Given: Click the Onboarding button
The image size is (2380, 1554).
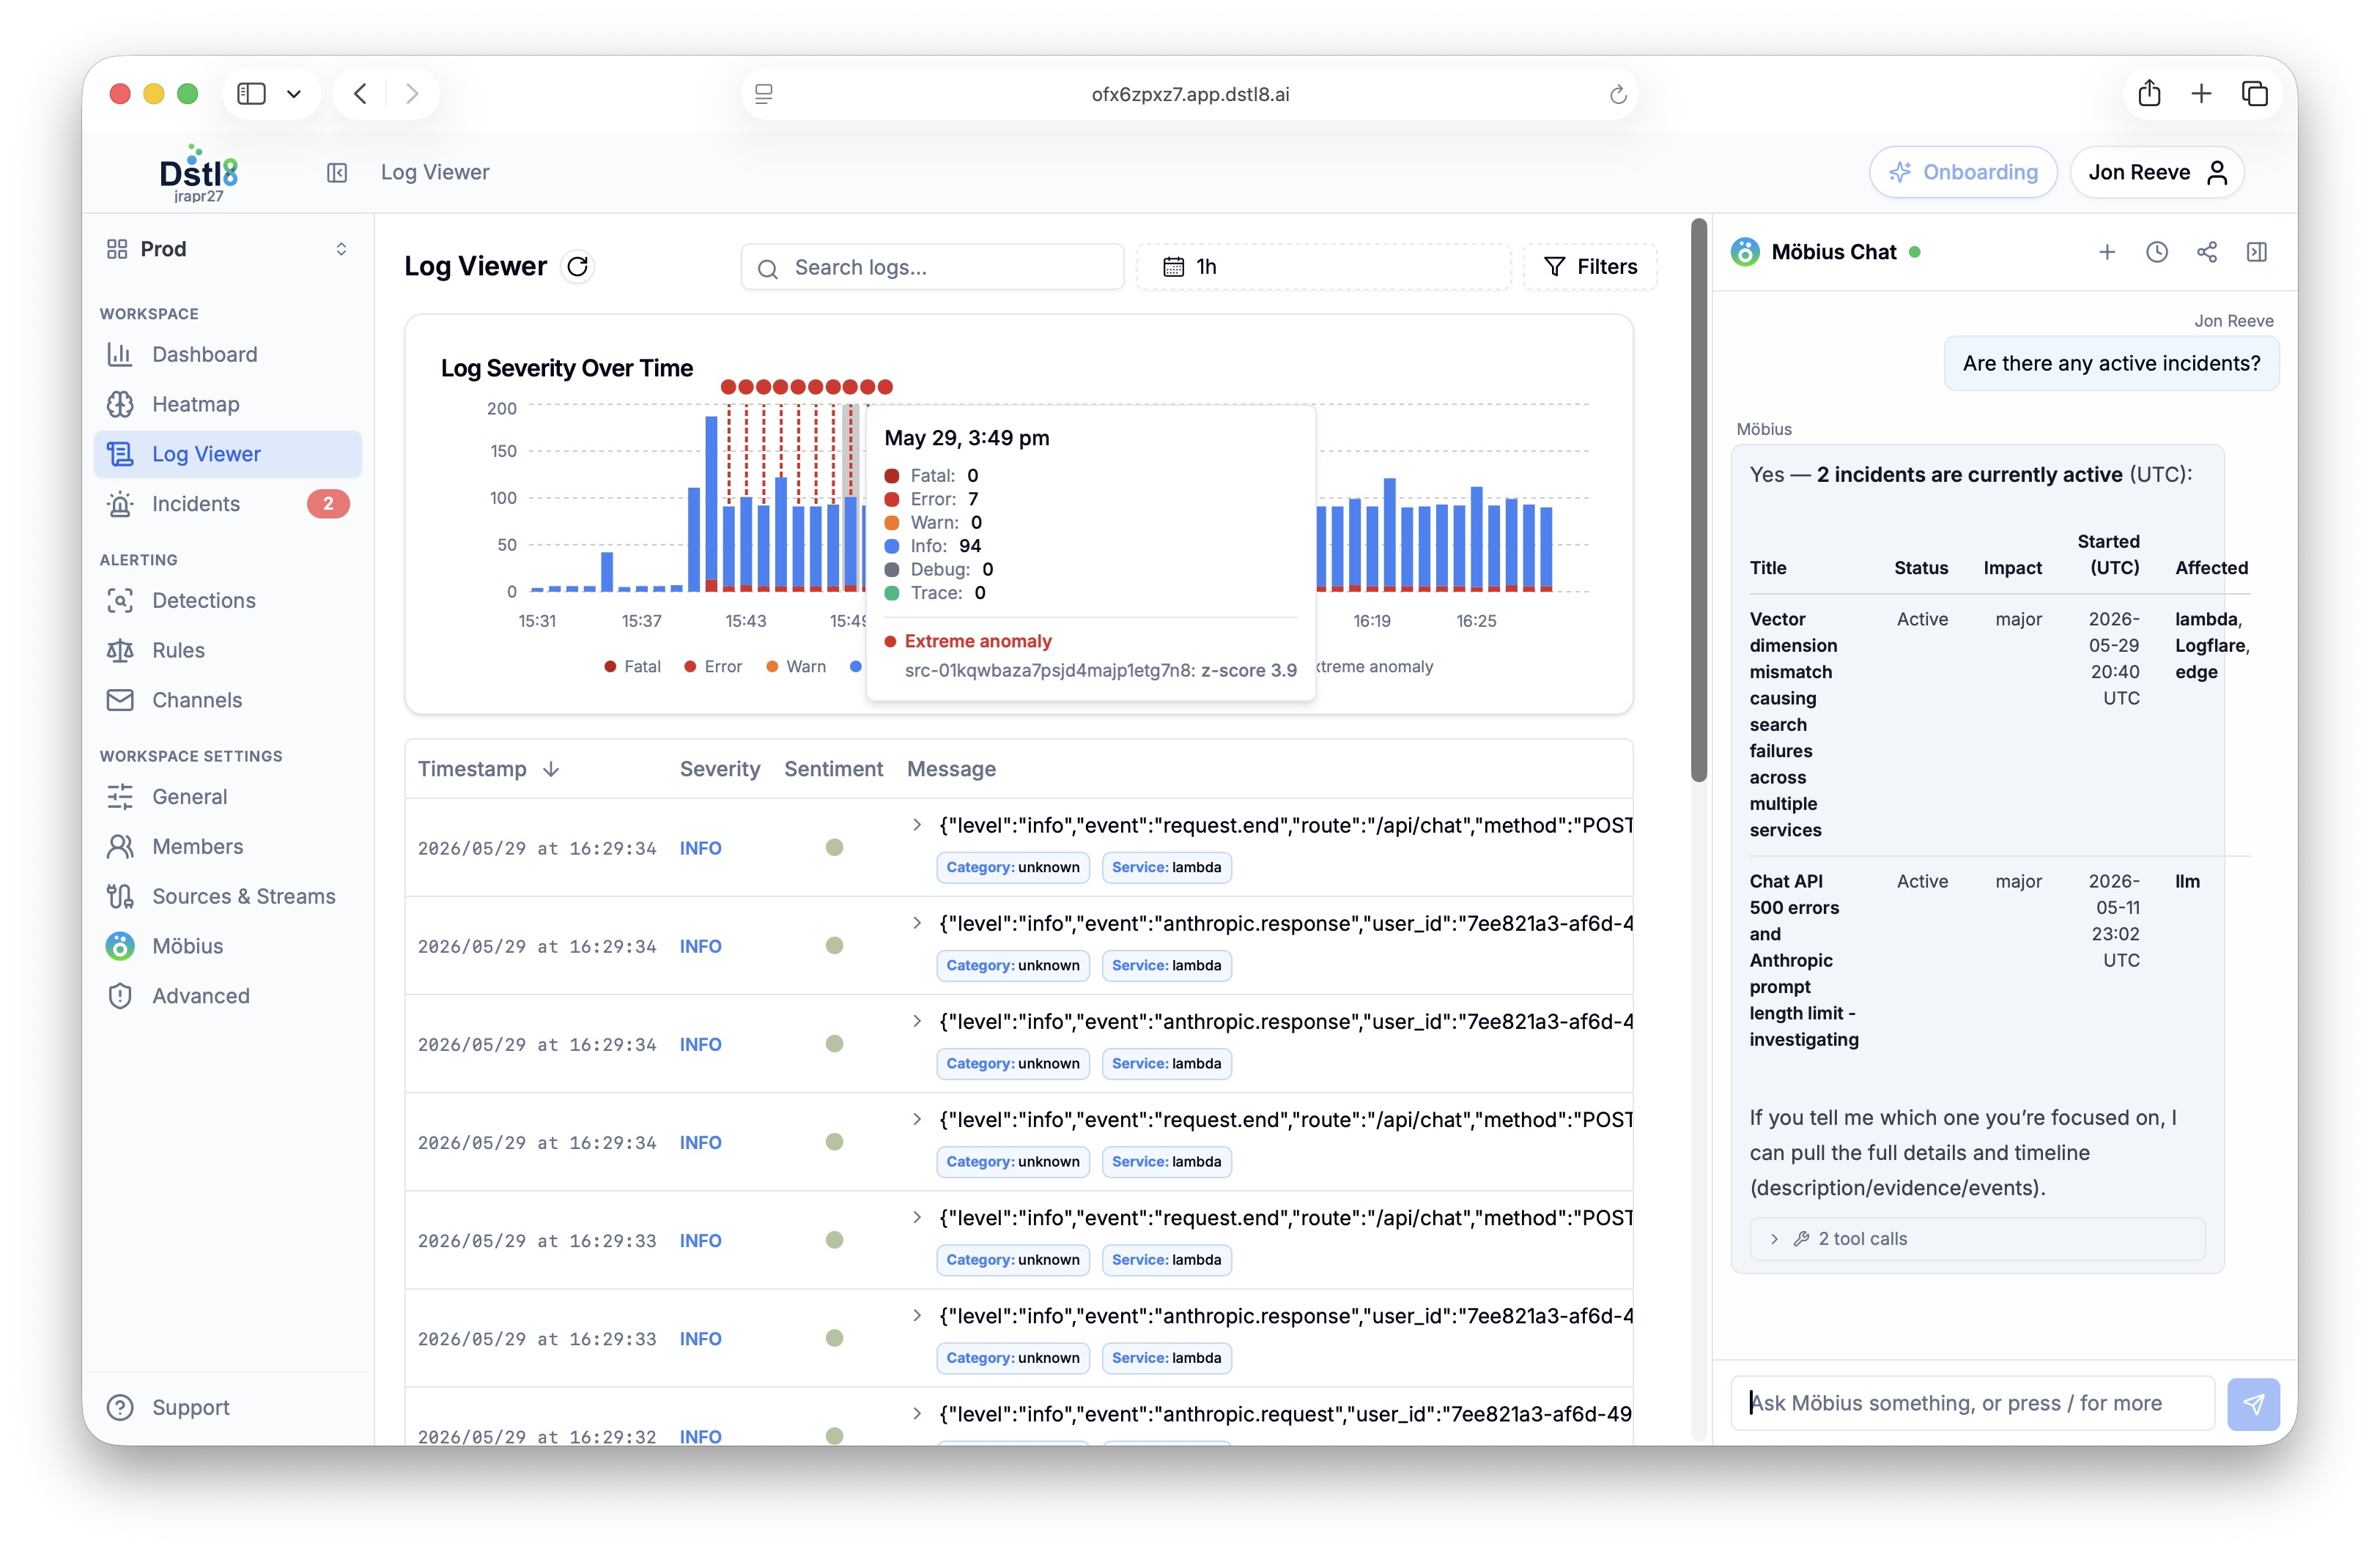Looking at the screenshot, I should click(x=1963, y=172).
